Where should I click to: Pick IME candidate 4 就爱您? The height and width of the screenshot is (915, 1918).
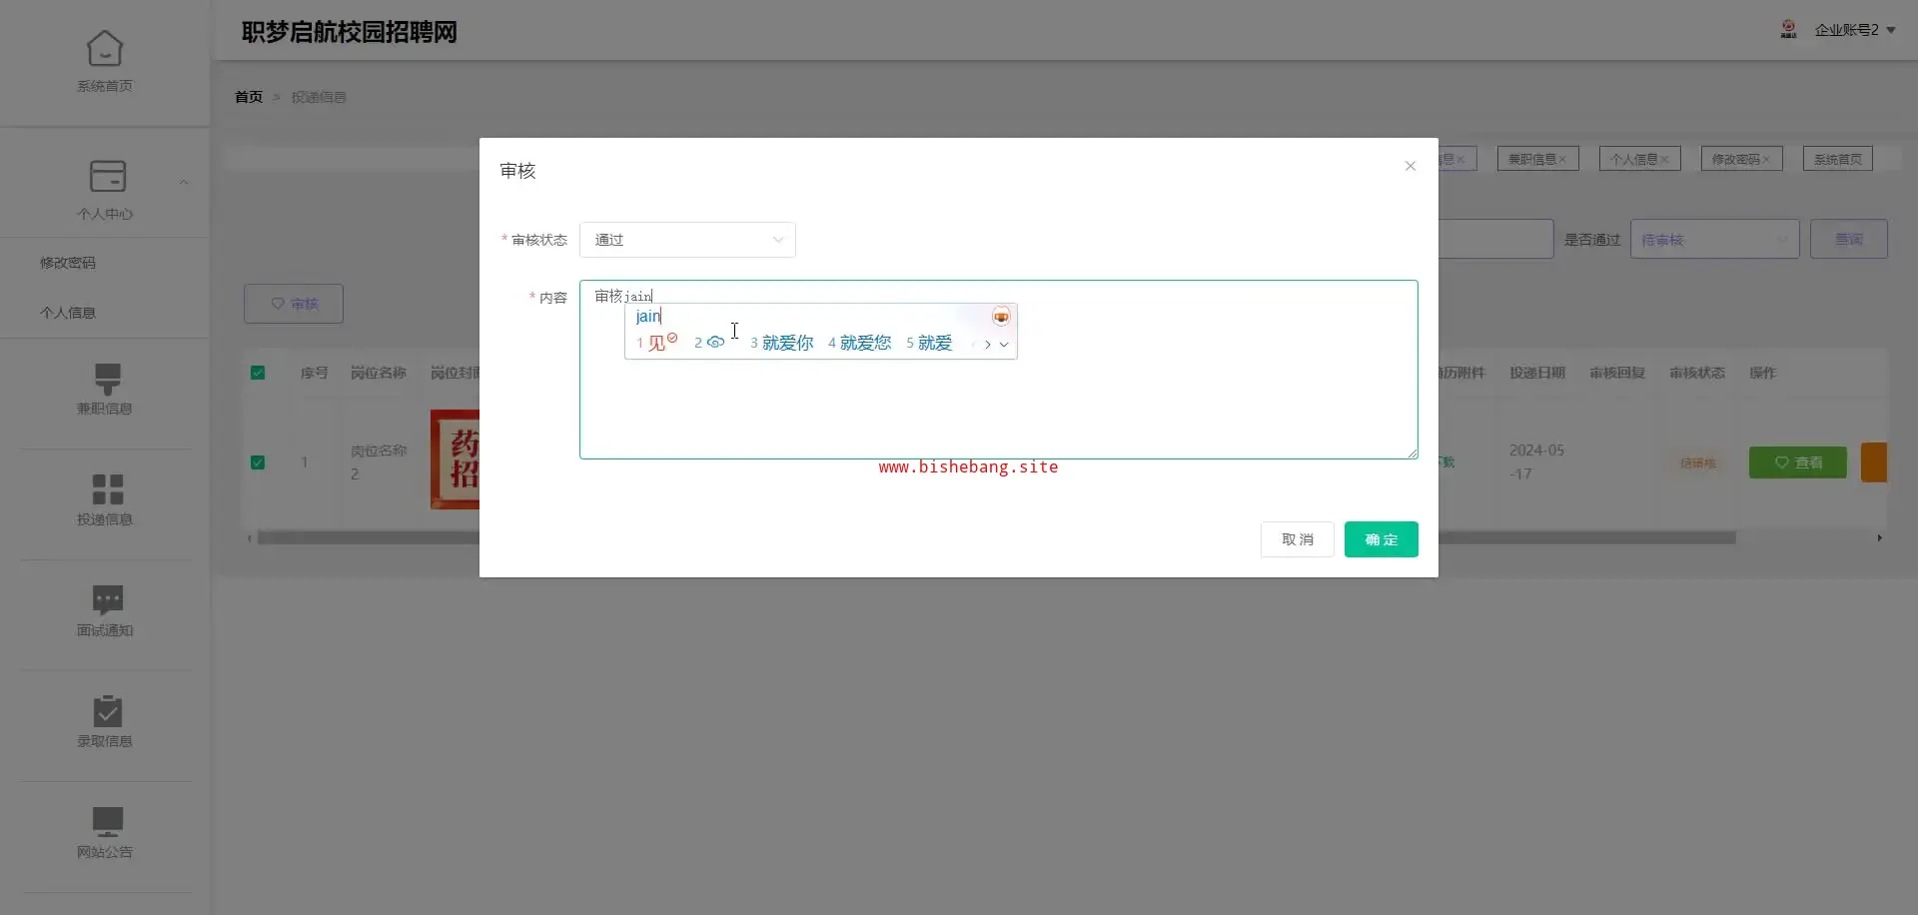859,343
